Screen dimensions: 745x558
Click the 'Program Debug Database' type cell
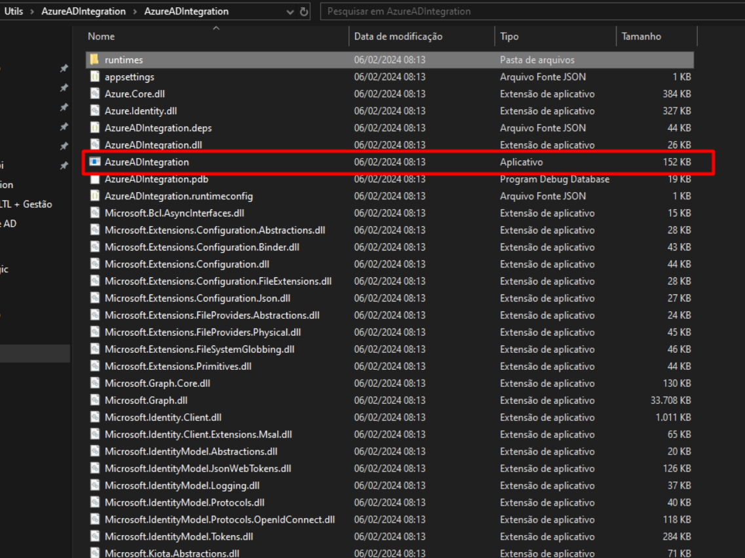coord(554,179)
